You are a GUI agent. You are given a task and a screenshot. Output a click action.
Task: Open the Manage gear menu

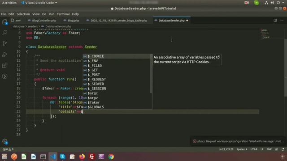tap(5, 141)
